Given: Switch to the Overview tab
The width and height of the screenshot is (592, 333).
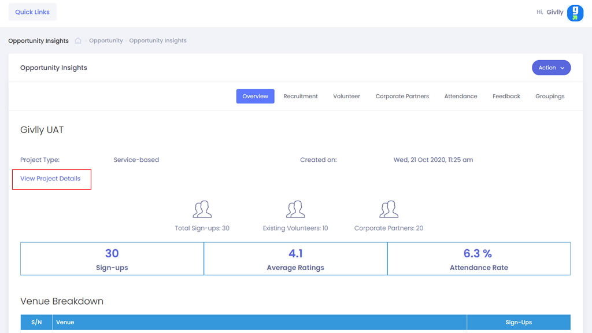Looking at the screenshot, I should [x=255, y=97].
